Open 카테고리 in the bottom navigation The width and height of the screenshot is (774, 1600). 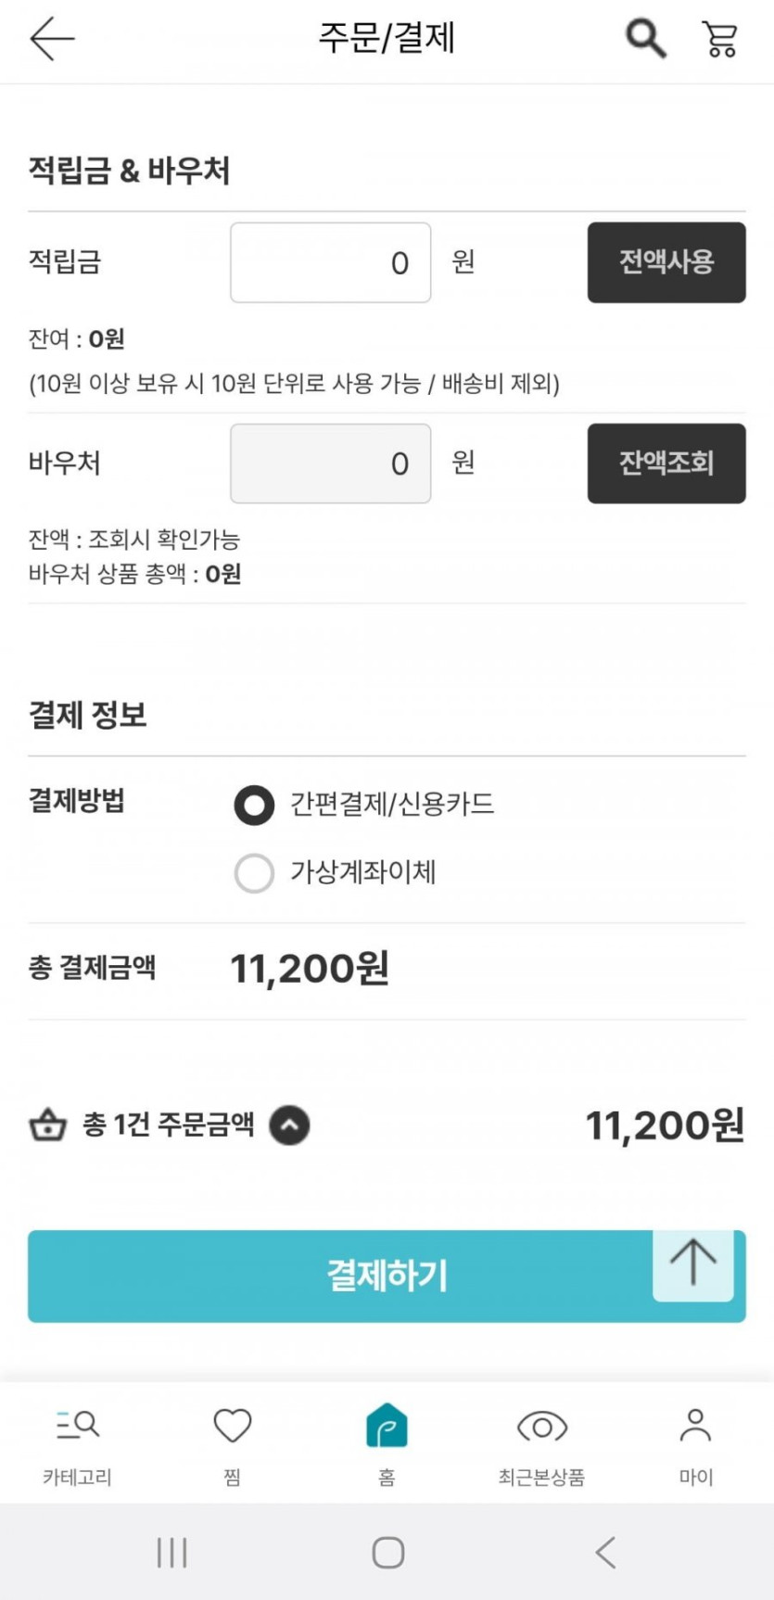point(77,1441)
